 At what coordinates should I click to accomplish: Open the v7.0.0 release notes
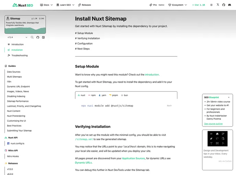click(10, 169)
